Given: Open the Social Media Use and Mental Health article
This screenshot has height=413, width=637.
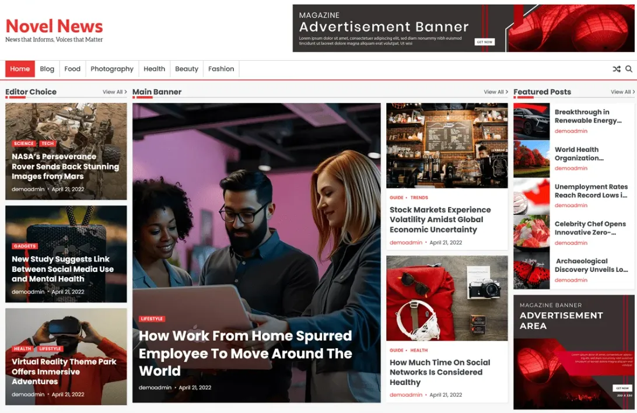Looking at the screenshot, I should (62, 269).
